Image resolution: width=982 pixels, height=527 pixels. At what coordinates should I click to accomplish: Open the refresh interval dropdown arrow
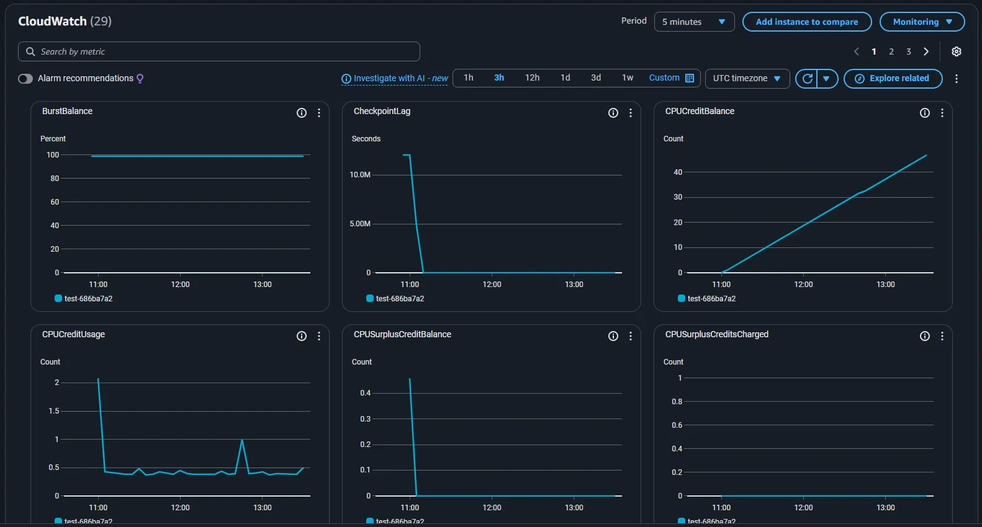(827, 79)
